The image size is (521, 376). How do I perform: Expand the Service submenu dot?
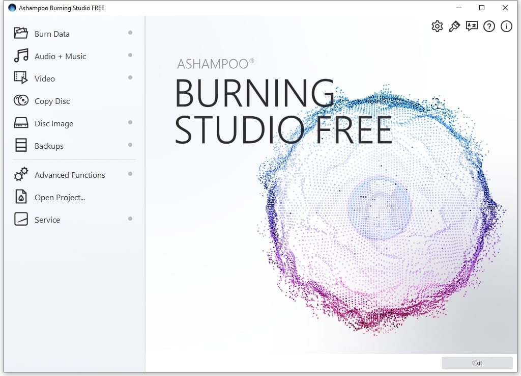click(130, 219)
